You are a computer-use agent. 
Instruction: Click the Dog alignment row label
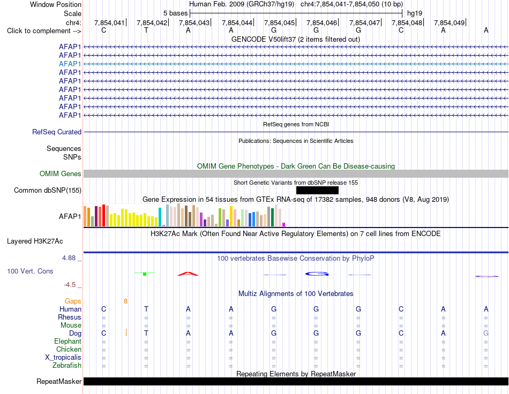tap(75, 334)
